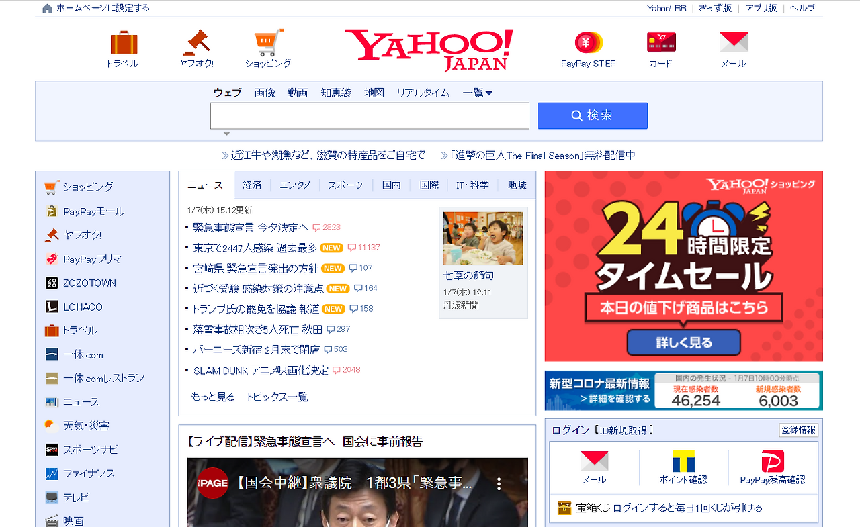The height and width of the screenshot is (527, 860).
Task: Click the PayPay残高確認 icon
Action: (x=773, y=461)
